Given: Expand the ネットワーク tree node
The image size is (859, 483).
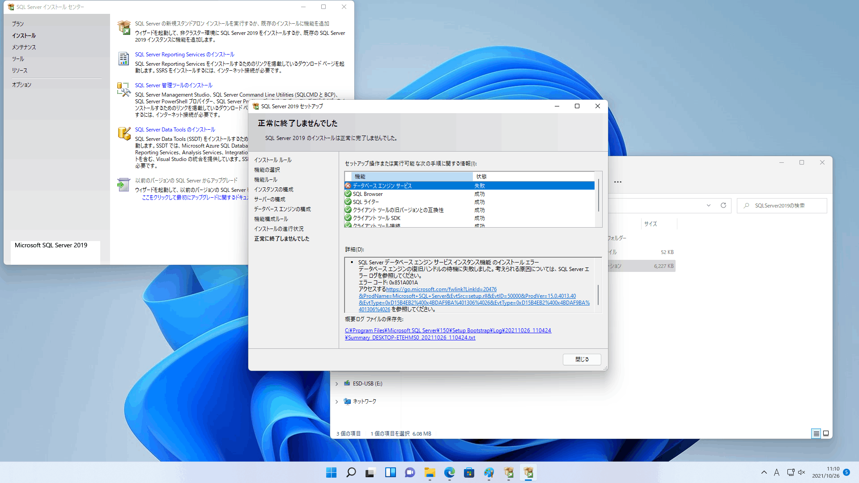Looking at the screenshot, I should pos(337,402).
